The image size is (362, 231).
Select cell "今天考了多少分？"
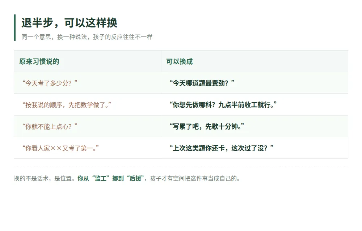click(x=87, y=83)
